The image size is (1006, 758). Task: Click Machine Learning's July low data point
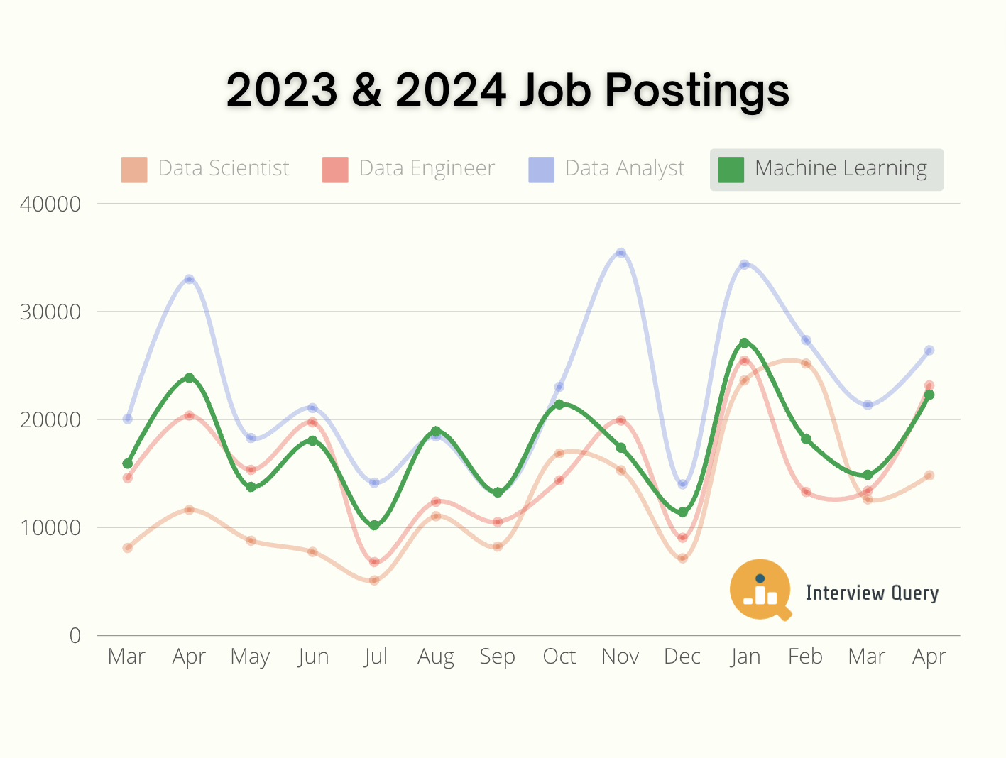(x=374, y=525)
